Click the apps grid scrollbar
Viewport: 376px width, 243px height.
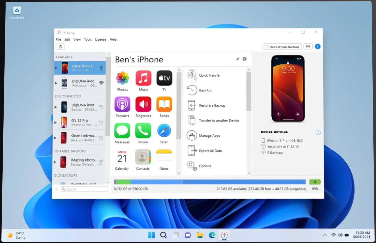(x=179, y=106)
